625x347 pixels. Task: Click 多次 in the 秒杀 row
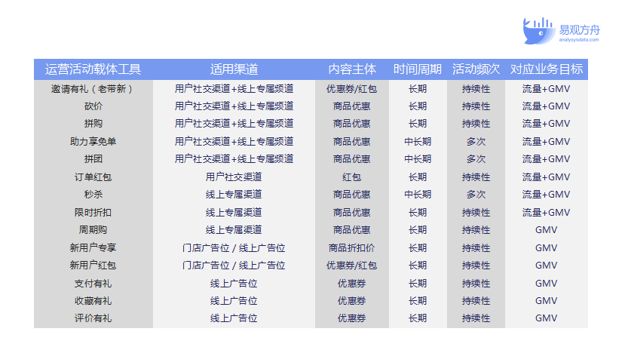pyautogui.click(x=476, y=195)
